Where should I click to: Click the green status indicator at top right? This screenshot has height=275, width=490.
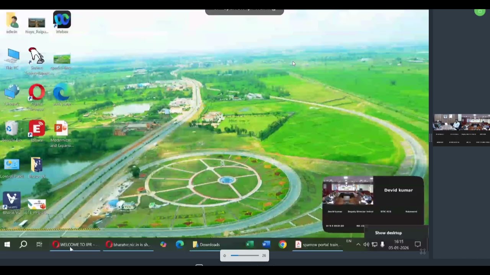click(480, 12)
